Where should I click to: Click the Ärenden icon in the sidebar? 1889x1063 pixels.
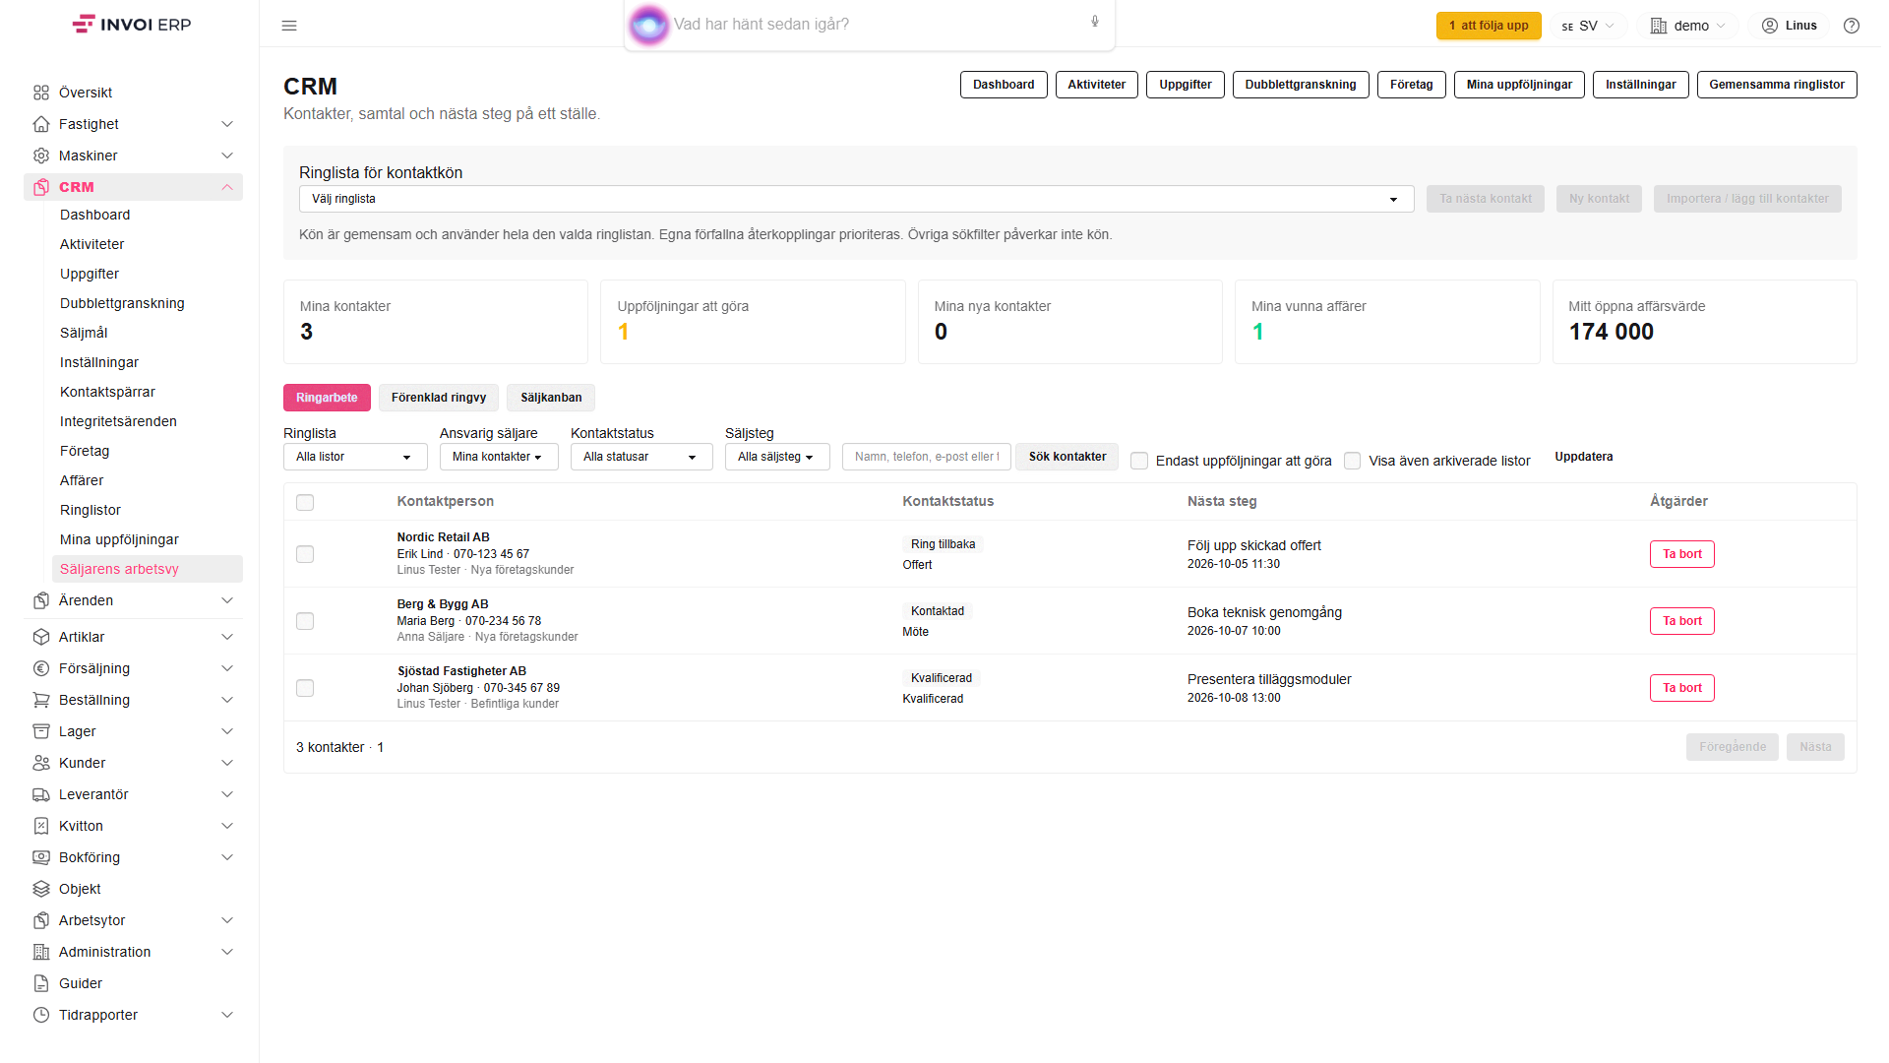tap(41, 600)
